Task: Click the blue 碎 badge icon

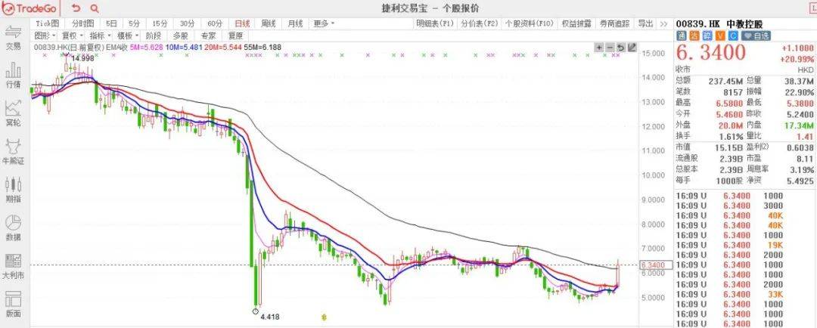Action: click(x=707, y=36)
